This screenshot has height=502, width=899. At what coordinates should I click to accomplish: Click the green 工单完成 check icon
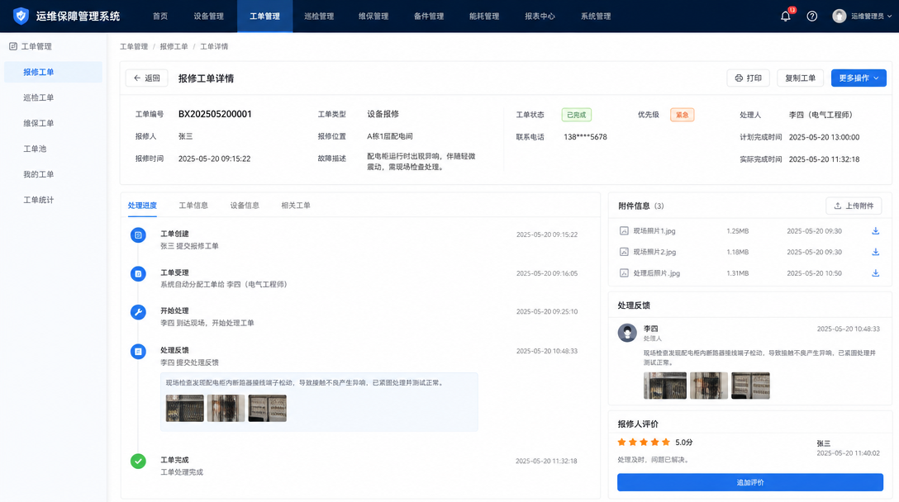click(138, 461)
